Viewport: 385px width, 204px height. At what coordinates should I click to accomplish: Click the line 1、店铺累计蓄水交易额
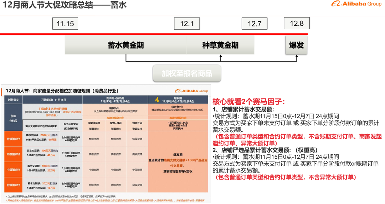243,109
